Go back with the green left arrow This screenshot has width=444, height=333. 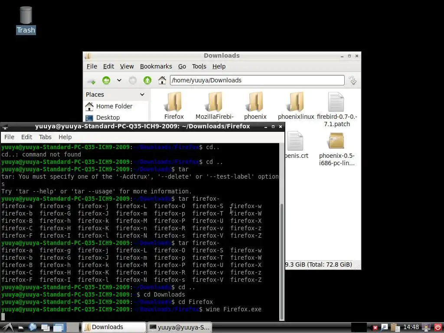(106, 80)
